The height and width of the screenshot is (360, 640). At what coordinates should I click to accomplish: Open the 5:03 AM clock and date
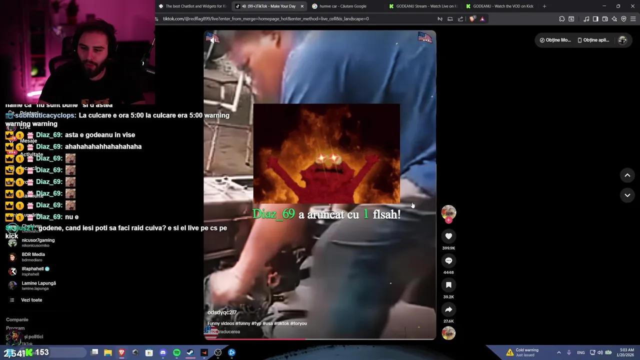(626, 352)
